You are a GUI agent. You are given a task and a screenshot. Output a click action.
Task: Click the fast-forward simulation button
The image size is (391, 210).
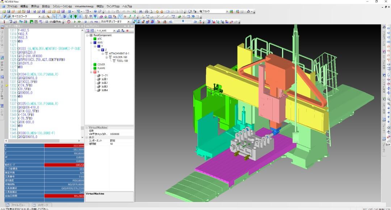pyautogui.click(x=80, y=22)
